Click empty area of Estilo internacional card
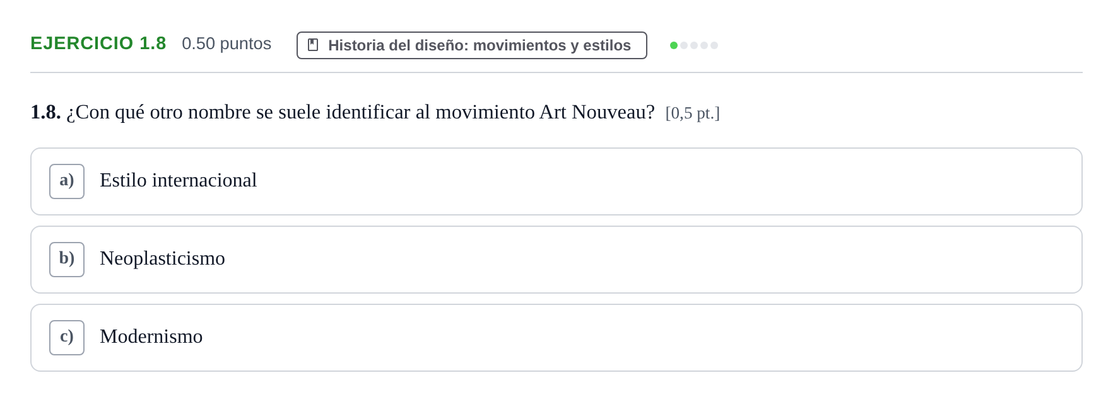The image size is (1113, 402). pos(631,181)
